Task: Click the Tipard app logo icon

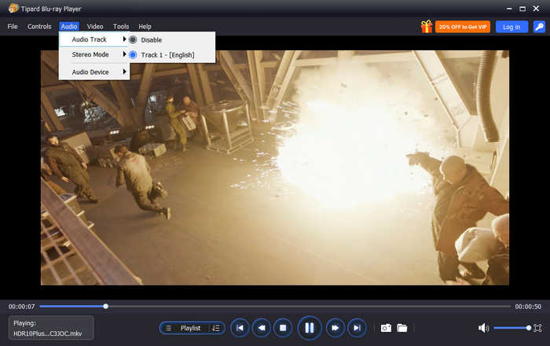Action: pyautogui.click(x=13, y=8)
